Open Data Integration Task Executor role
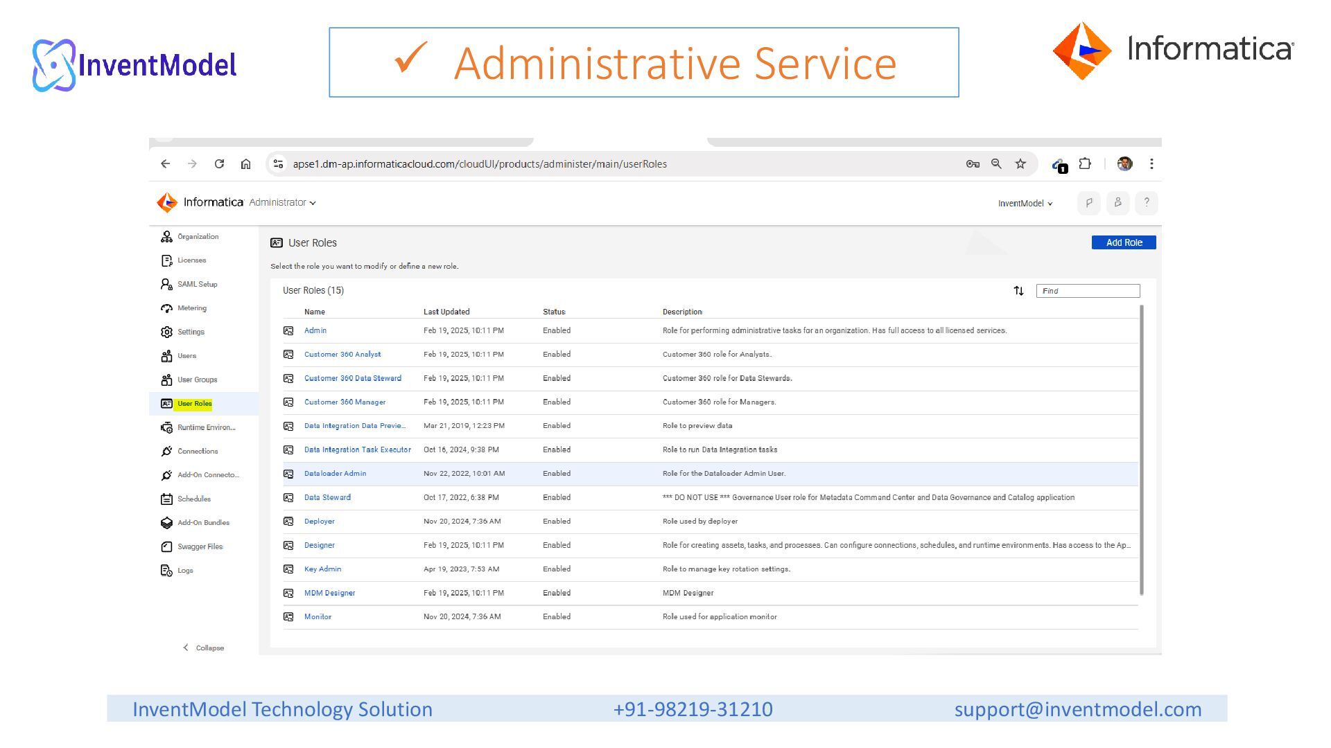The height and width of the screenshot is (748, 1331). tap(358, 450)
